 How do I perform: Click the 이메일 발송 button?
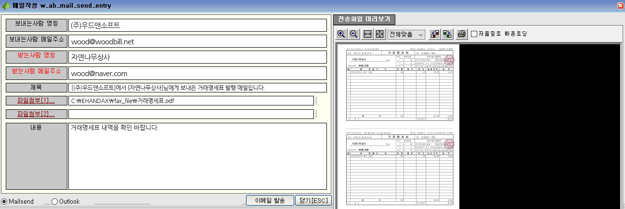coord(270,201)
